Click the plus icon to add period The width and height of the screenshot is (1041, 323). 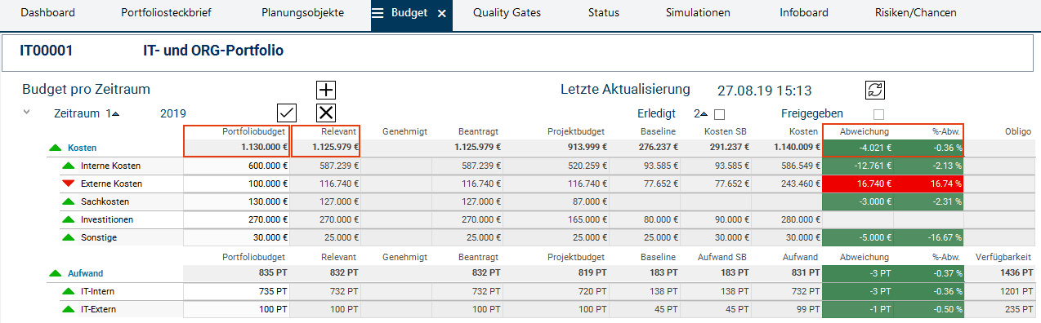coord(326,90)
